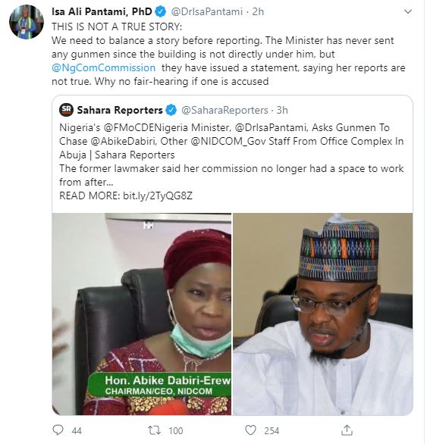Viewport: 427px width, 444px height.
Task: Click the @SaharaReporters handle
Action: point(224,110)
